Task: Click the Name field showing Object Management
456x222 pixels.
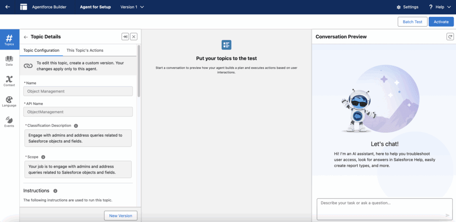Action: coord(78,91)
